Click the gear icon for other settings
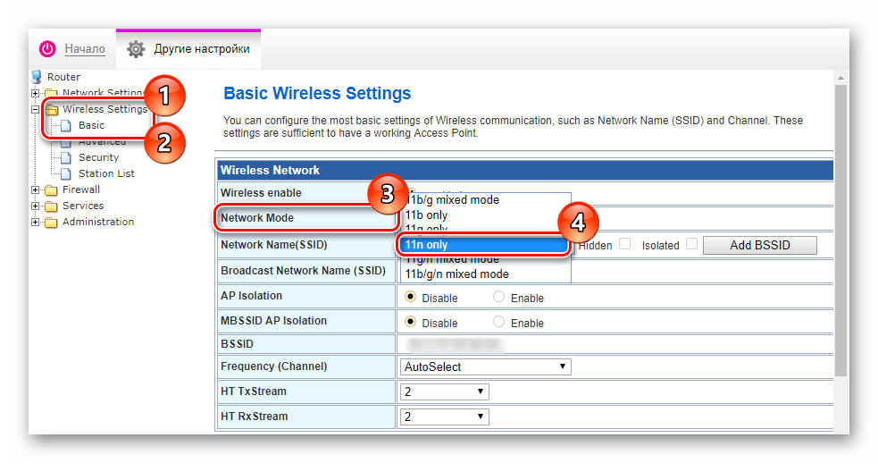 136,49
